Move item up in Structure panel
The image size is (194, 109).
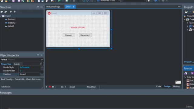click(11, 12)
